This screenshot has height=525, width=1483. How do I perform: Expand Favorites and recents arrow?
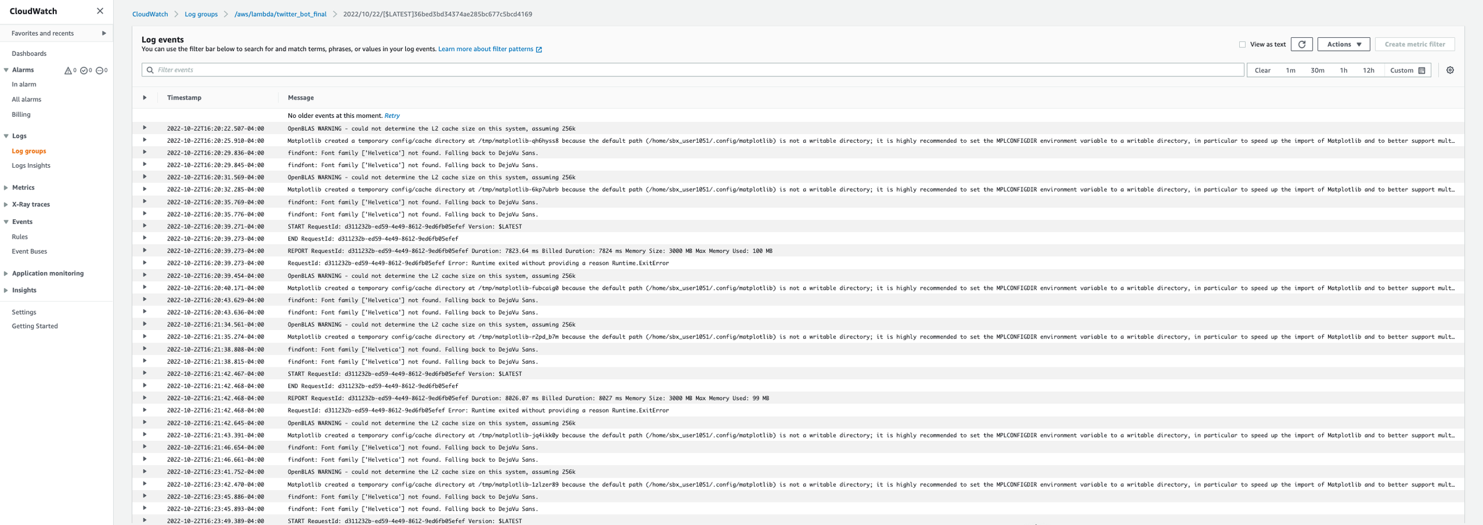point(104,33)
